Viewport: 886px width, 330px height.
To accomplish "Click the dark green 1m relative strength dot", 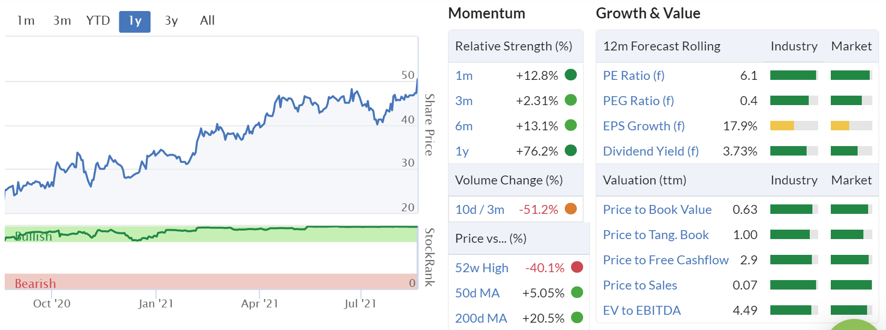I will (x=571, y=75).
